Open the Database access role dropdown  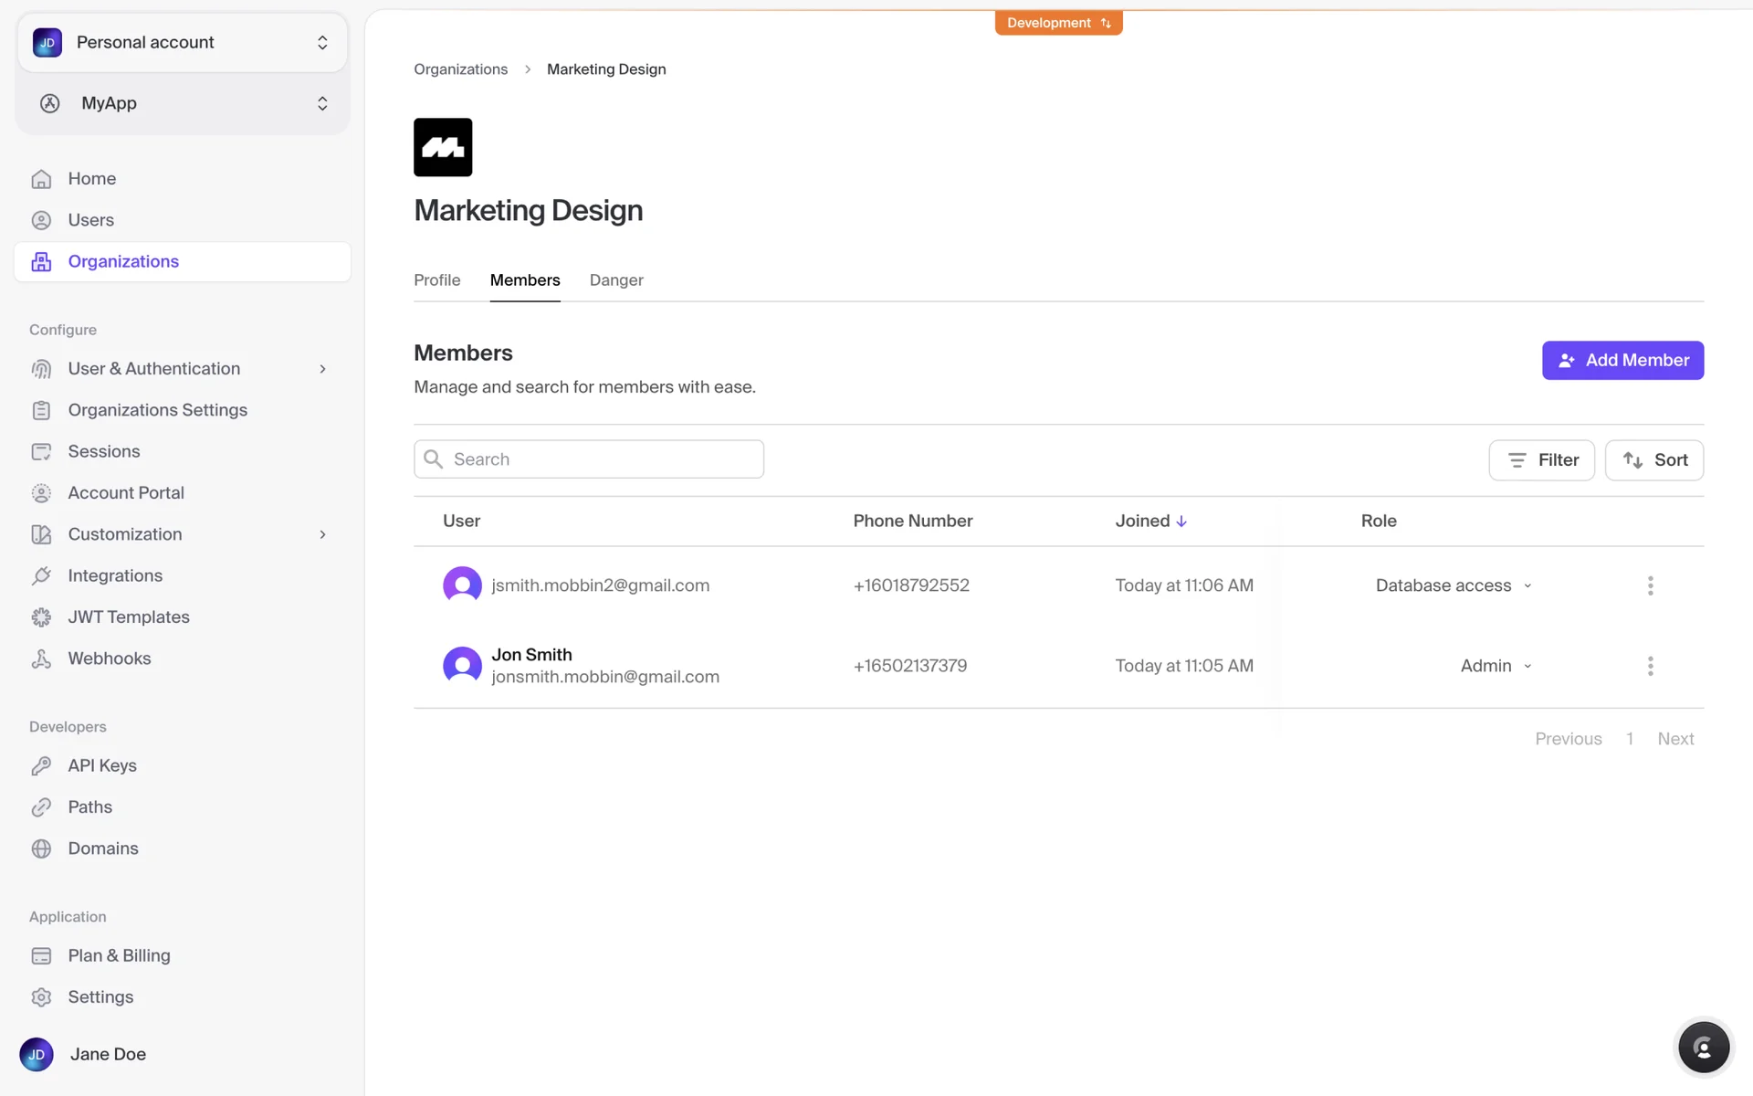[1454, 585]
